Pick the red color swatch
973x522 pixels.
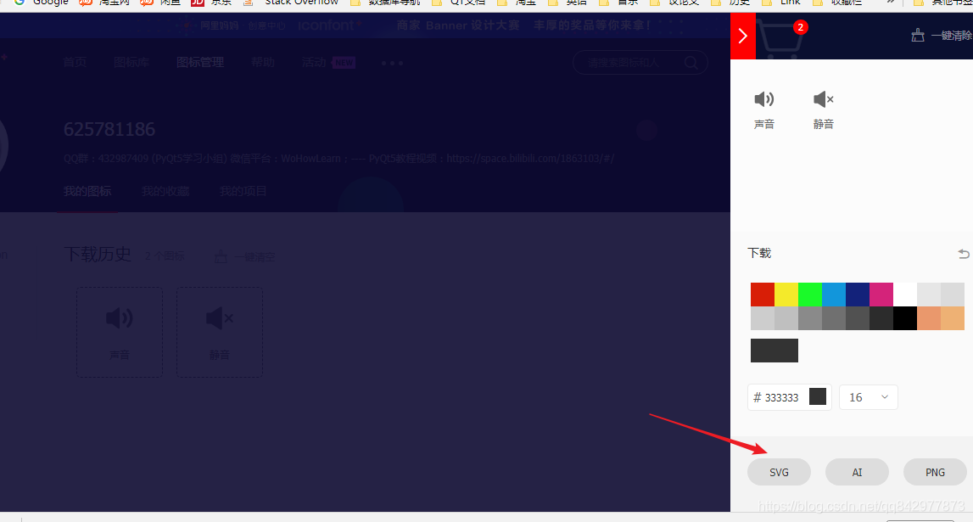click(763, 295)
